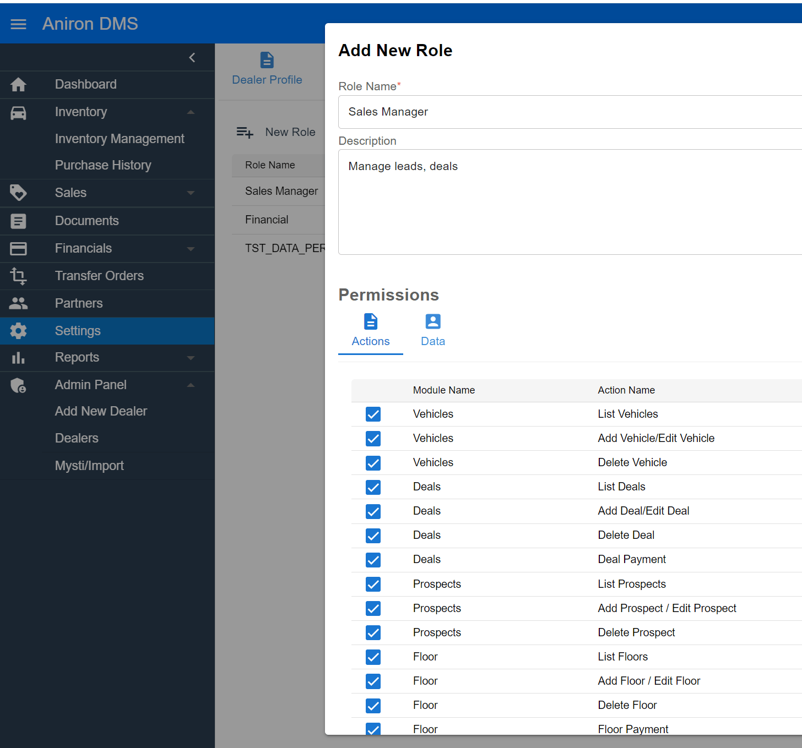Click the Settings gear icon
802x748 pixels.
tap(18, 331)
